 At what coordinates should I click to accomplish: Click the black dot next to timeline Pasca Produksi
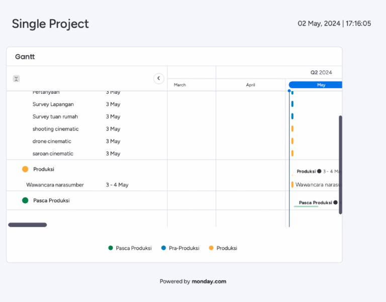[336, 203]
